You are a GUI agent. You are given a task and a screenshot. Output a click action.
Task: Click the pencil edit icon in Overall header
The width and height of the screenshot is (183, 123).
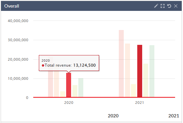(156, 6)
